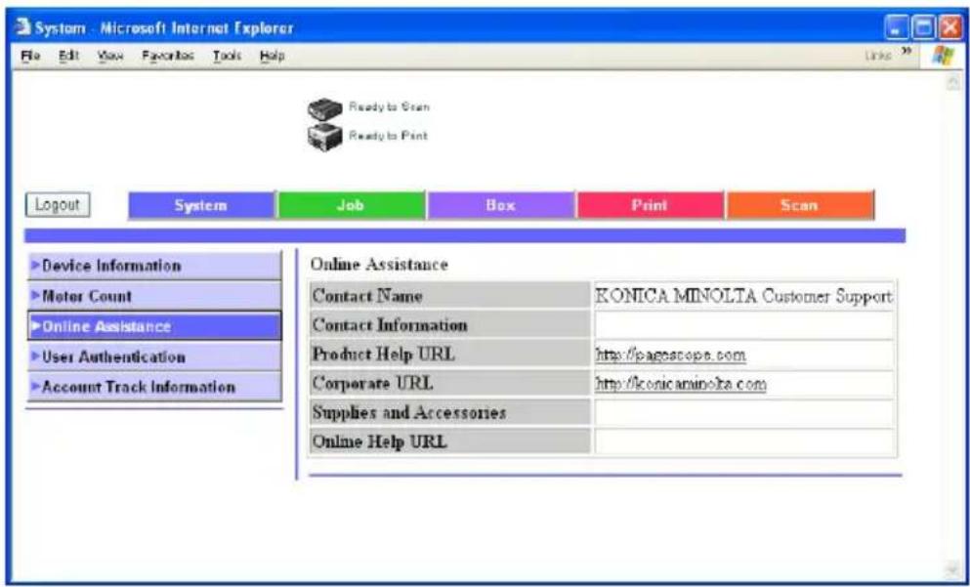This screenshot has height=587, width=970.
Task: Open Meter Count in the sidebar
Action: 154,296
